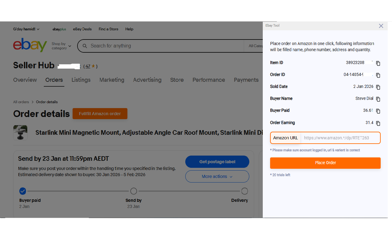Click the 31.4 order earning value
The height and width of the screenshot is (245, 392).
(369, 123)
